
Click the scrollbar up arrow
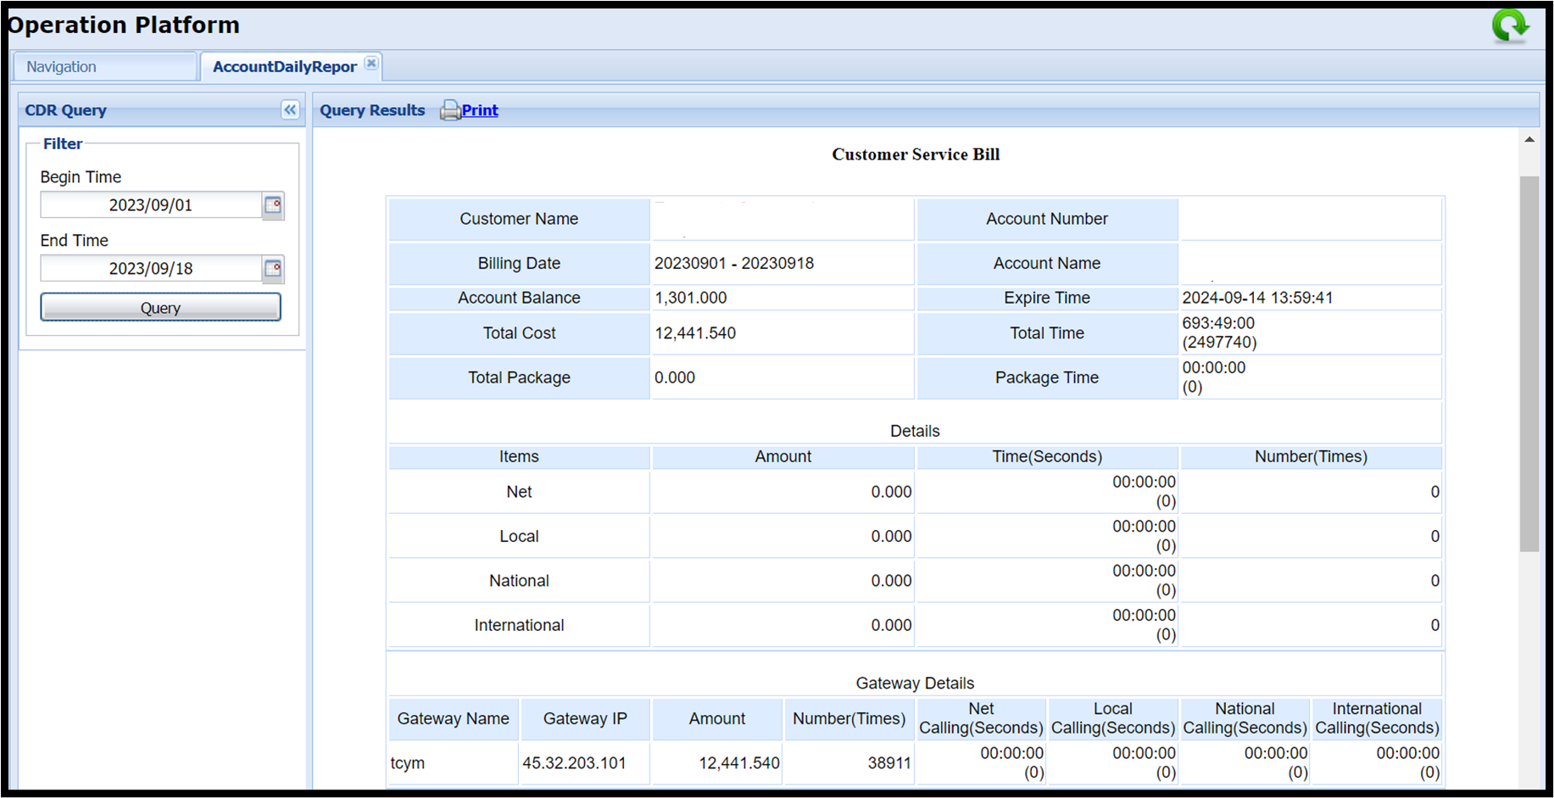[x=1529, y=140]
